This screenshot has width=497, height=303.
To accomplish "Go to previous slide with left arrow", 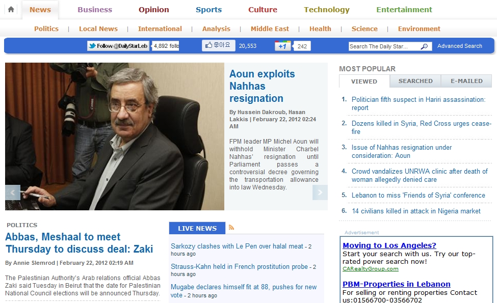I will [13, 192].
